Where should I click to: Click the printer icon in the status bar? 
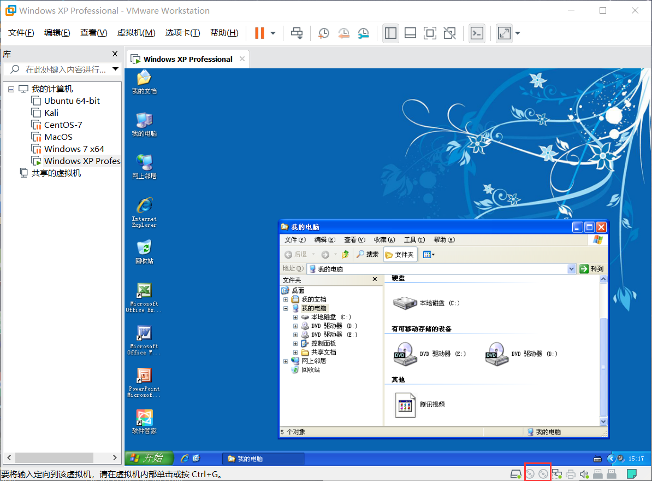[x=571, y=473]
